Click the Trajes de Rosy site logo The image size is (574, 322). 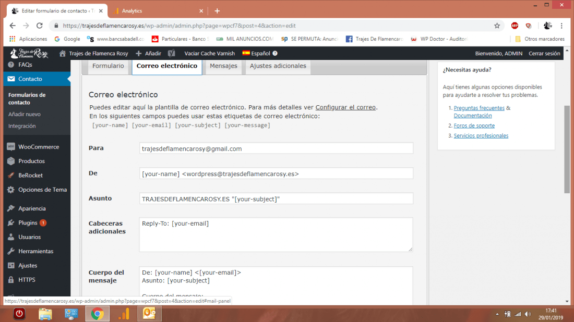click(x=29, y=53)
